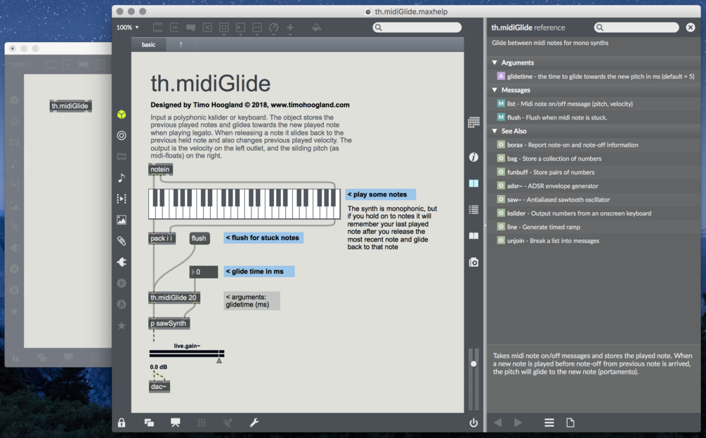Open the Snapshots camera icon
Viewport: 706px width, 438px height.
[x=473, y=263]
